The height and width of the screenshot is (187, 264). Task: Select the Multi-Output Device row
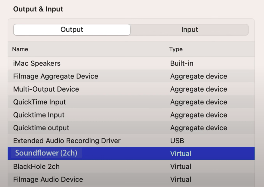click(x=46, y=89)
